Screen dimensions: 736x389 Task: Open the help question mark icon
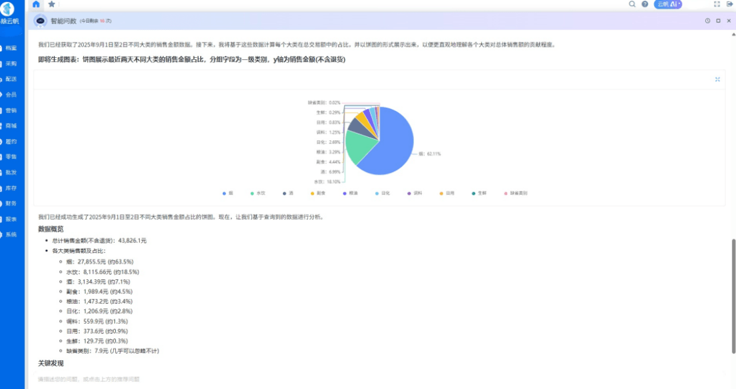645,4
